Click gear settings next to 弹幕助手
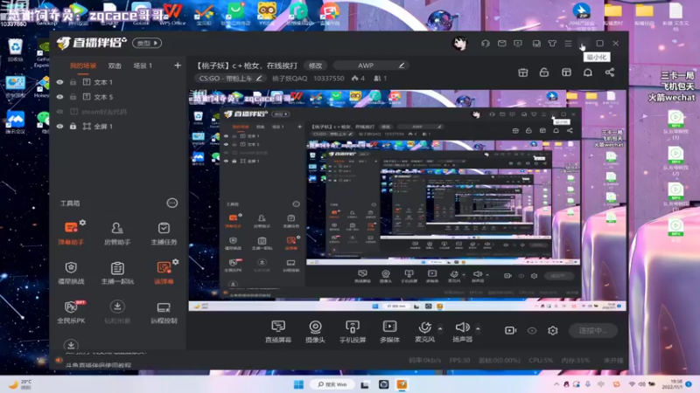Viewport: 700px width, 393px height. pyautogui.click(x=82, y=222)
